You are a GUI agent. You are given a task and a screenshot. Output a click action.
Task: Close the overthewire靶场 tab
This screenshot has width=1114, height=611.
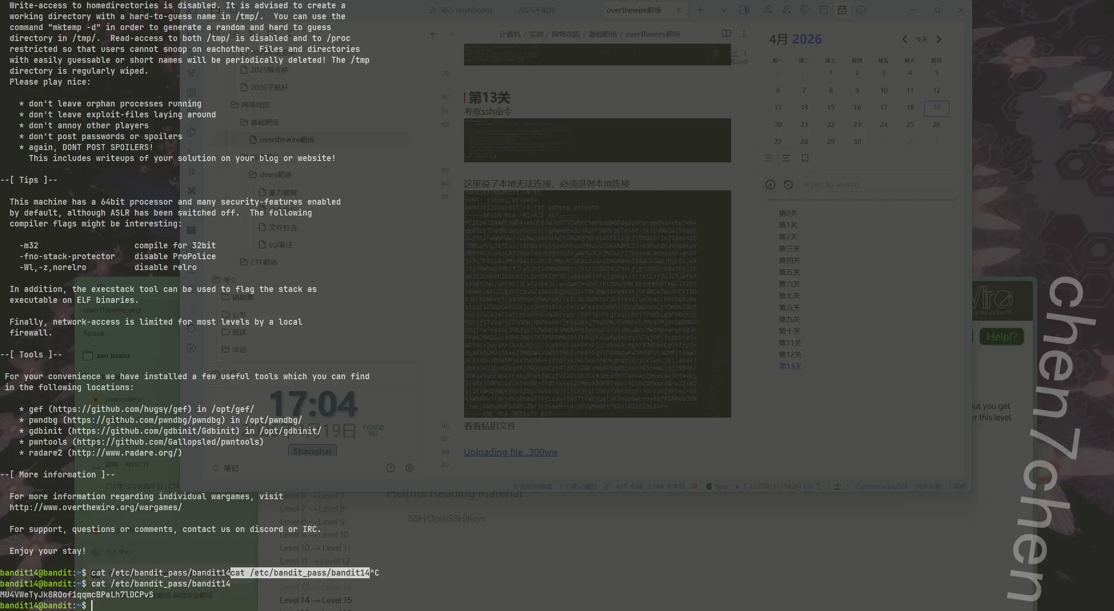[x=679, y=10]
